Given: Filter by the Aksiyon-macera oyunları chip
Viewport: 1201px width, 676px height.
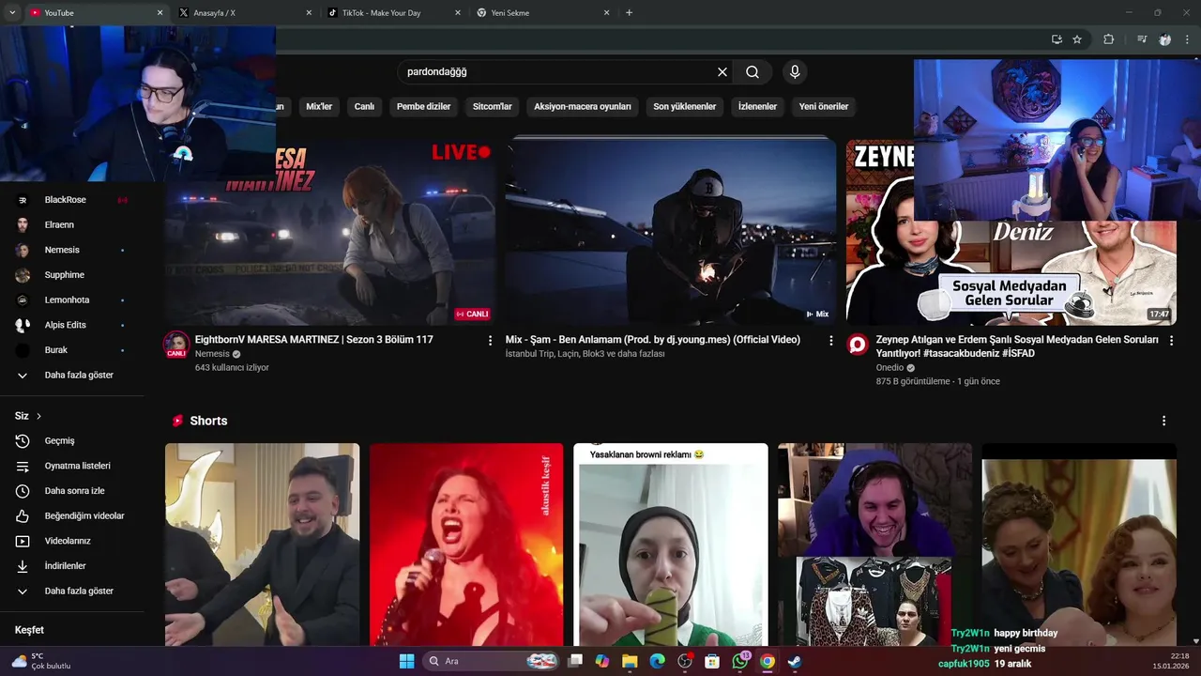Looking at the screenshot, I should [582, 107].
